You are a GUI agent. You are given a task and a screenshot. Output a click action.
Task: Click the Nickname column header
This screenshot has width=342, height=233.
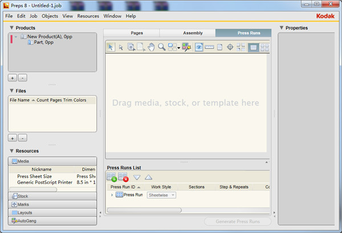point(42,169)
